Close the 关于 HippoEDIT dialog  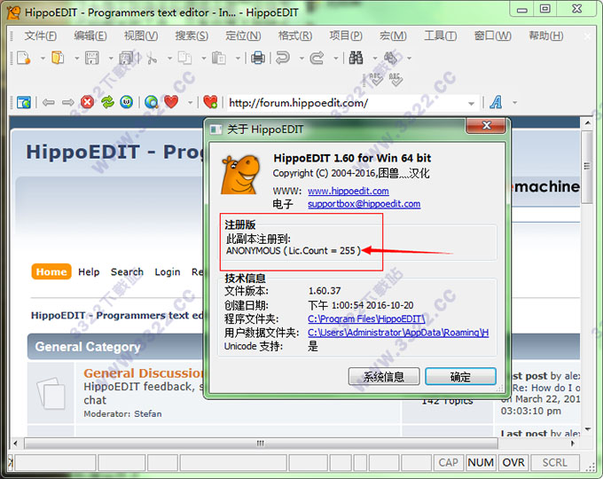486,125
